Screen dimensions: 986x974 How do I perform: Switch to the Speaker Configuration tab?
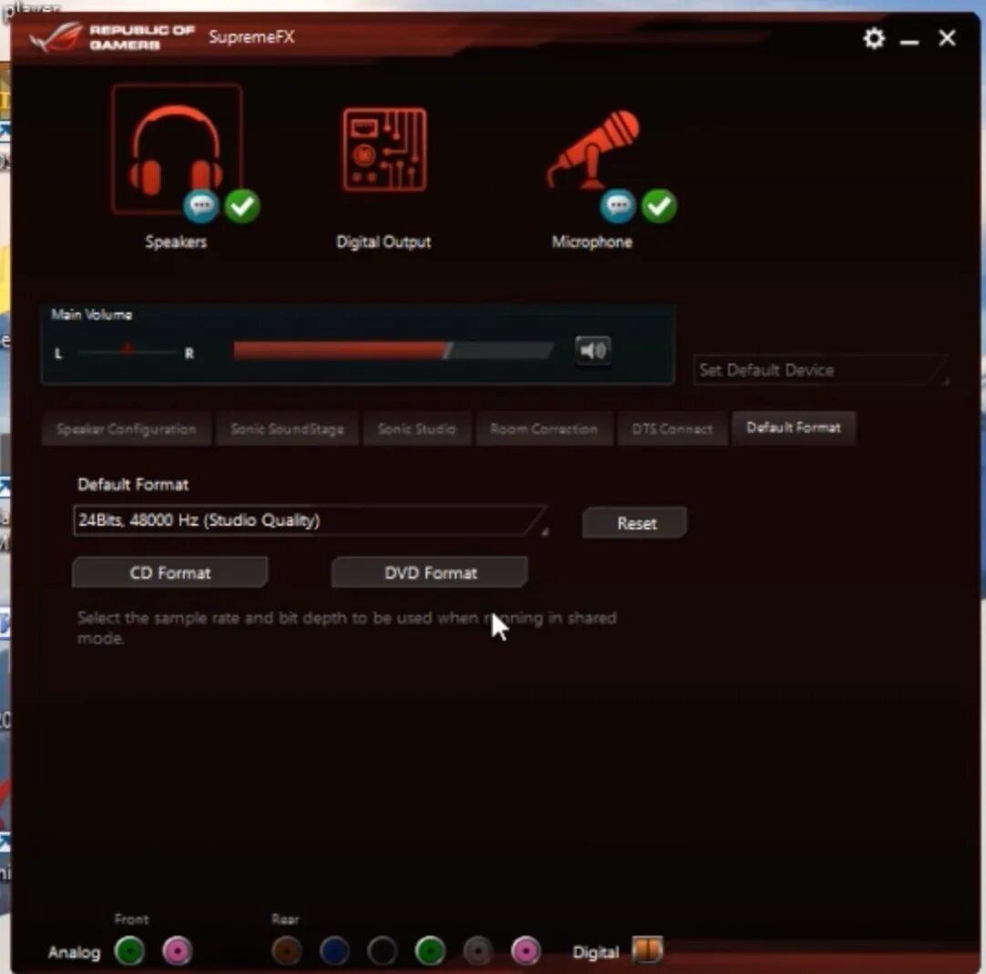[x=127, y=429]
